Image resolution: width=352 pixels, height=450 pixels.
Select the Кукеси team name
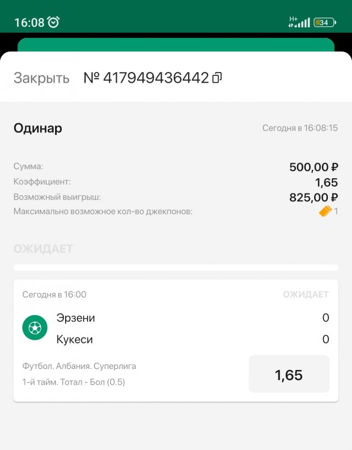coord(75,340)
